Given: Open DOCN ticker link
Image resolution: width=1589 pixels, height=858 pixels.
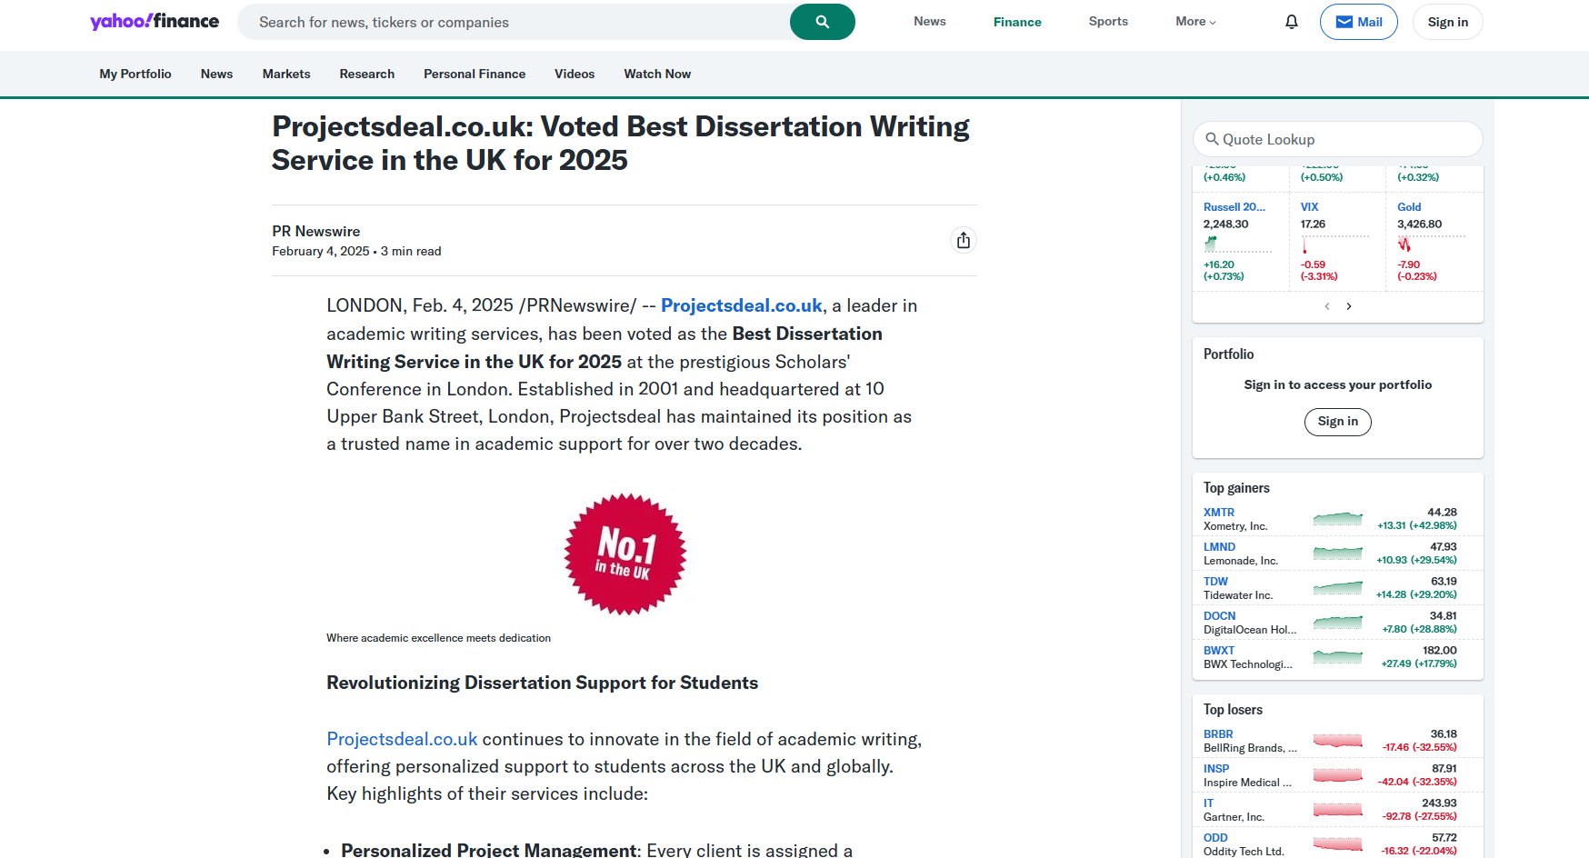Looking at the screenshot, I should (1220, 616).
